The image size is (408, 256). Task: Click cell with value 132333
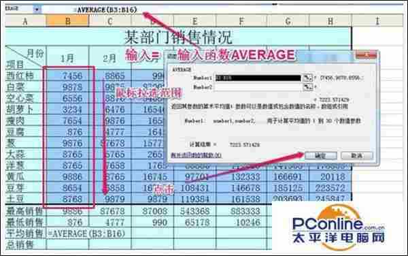pyautogui.click(x=241, y=177)
